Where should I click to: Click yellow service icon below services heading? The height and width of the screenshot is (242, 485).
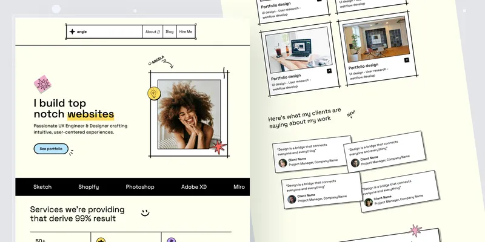[101, 240]
